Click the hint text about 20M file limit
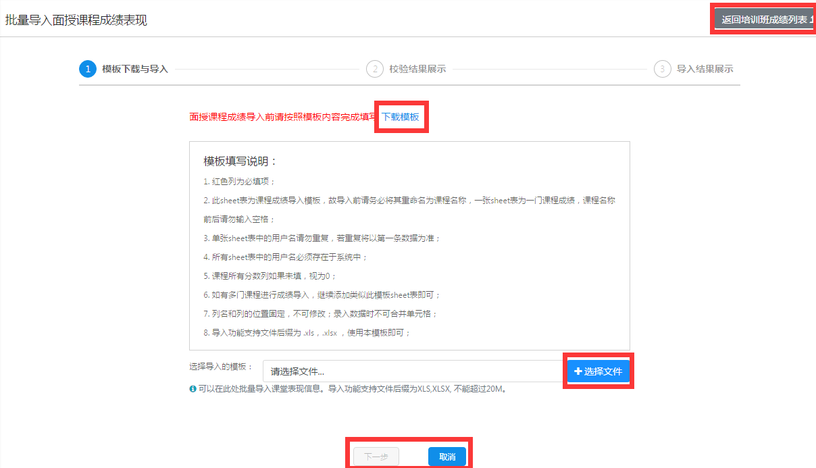This screenshot has height=468, width=816. click(x=351, y=389)
